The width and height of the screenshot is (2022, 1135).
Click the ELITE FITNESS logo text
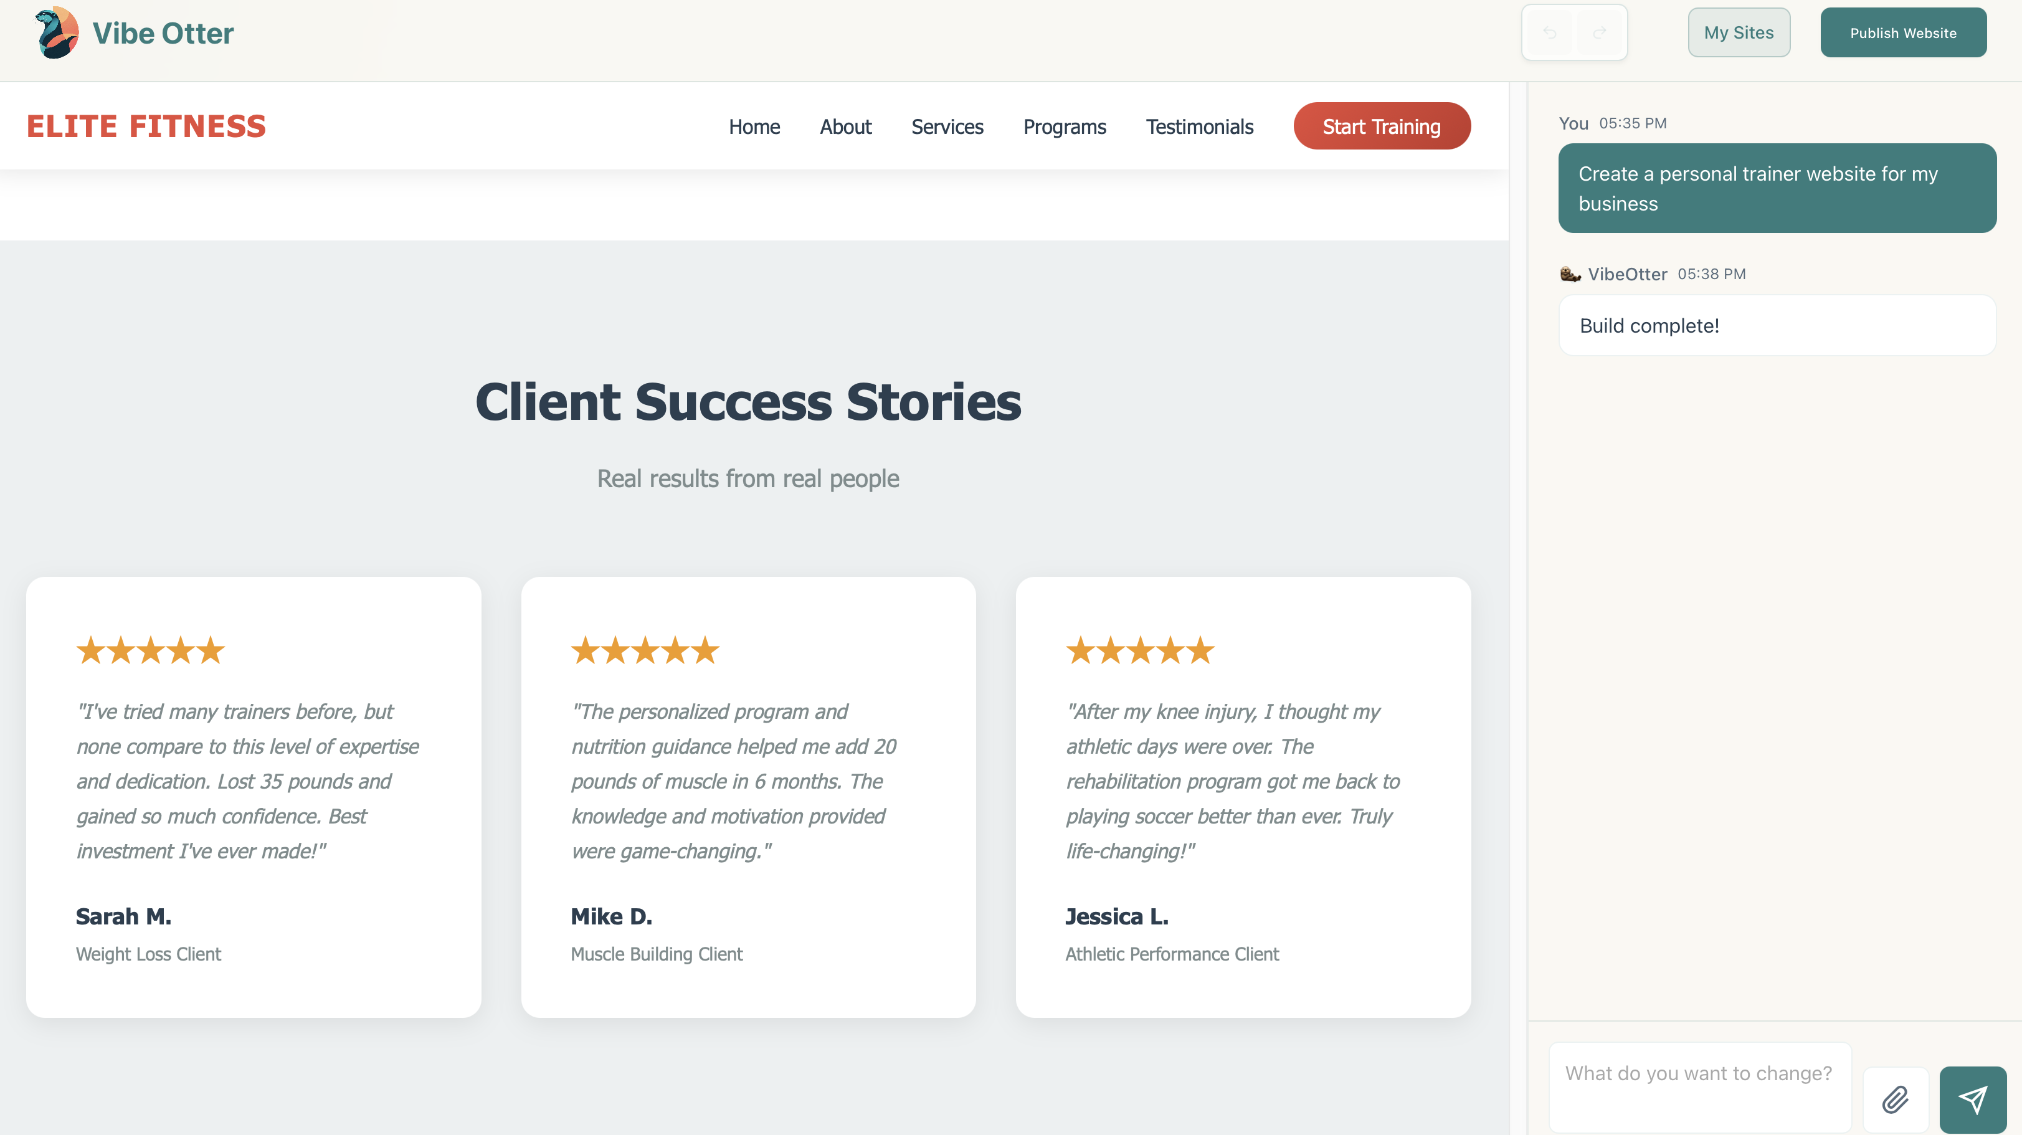click(146, 126)
